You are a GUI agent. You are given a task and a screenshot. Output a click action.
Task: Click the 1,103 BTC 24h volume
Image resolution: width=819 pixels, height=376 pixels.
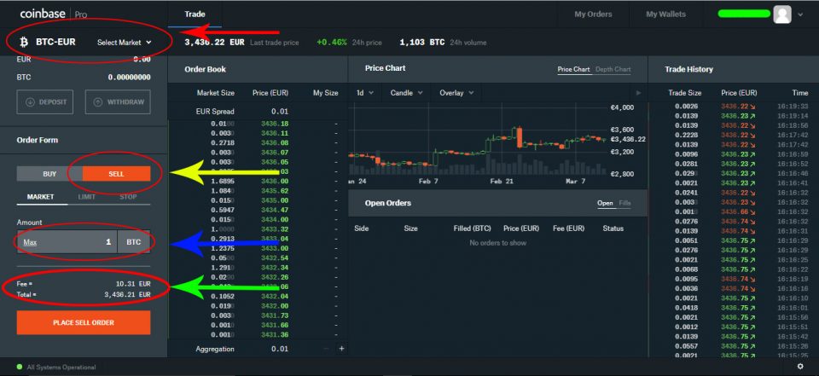pyautogui.click(x=422, y=43)
